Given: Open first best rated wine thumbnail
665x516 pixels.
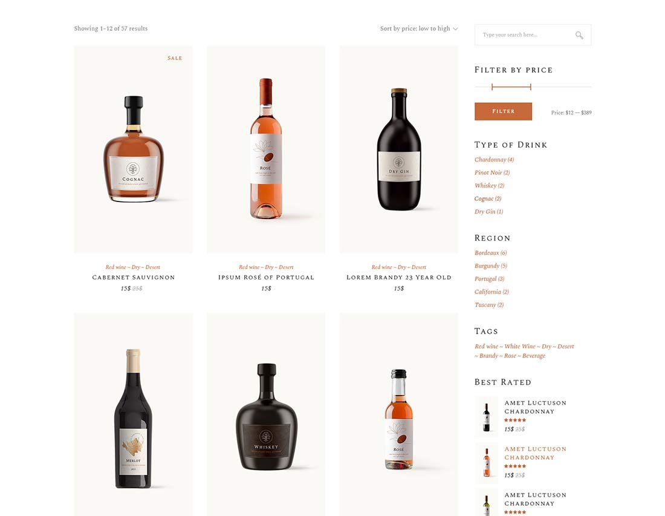Looking at the screenshot, I should (x=487, y=417).
